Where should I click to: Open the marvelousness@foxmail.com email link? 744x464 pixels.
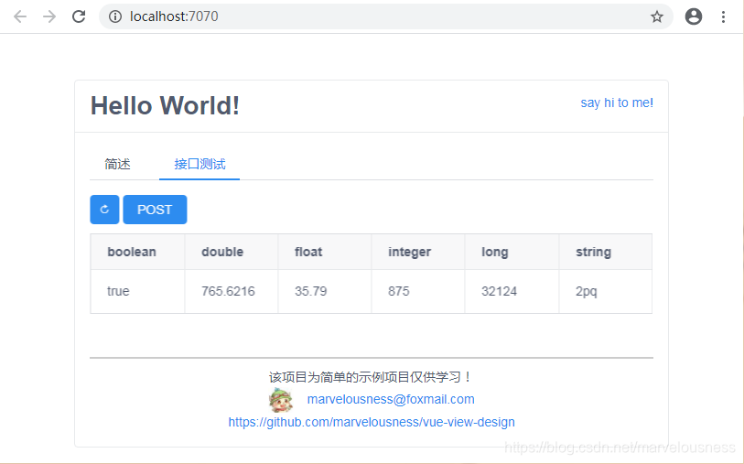[391, 399]
